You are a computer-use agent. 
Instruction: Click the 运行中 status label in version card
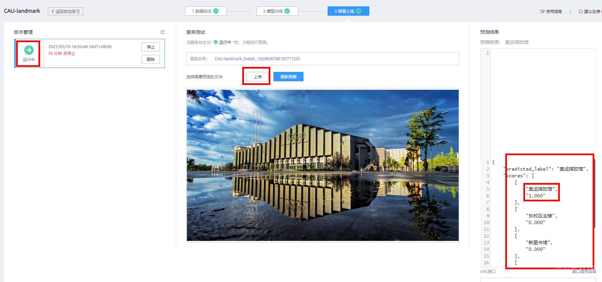tap(29, 60)
